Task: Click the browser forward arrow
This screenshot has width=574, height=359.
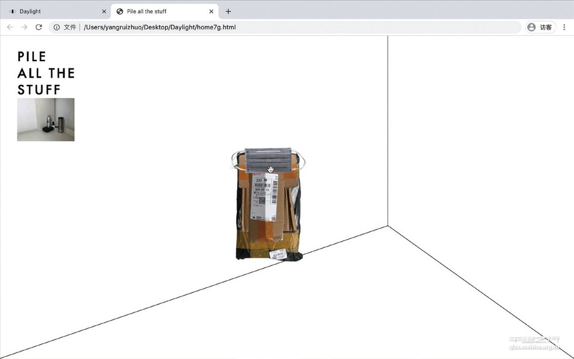Action: point(24,27)
